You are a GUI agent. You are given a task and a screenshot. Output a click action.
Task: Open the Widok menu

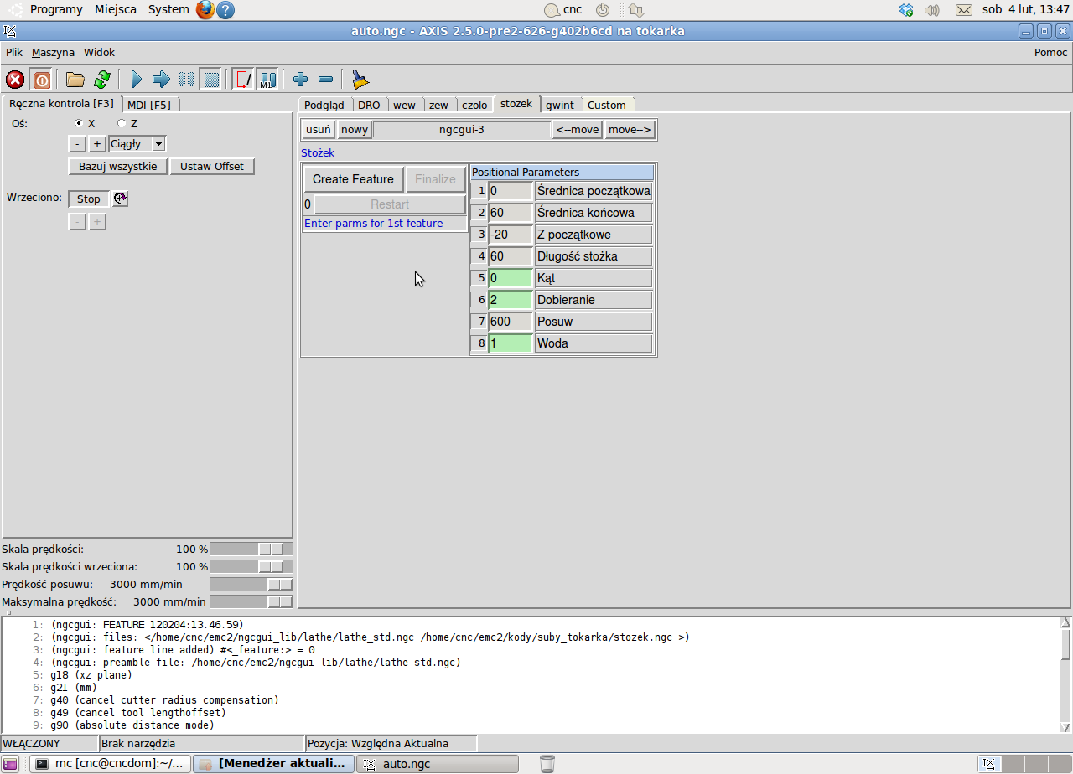pos(99,52)
